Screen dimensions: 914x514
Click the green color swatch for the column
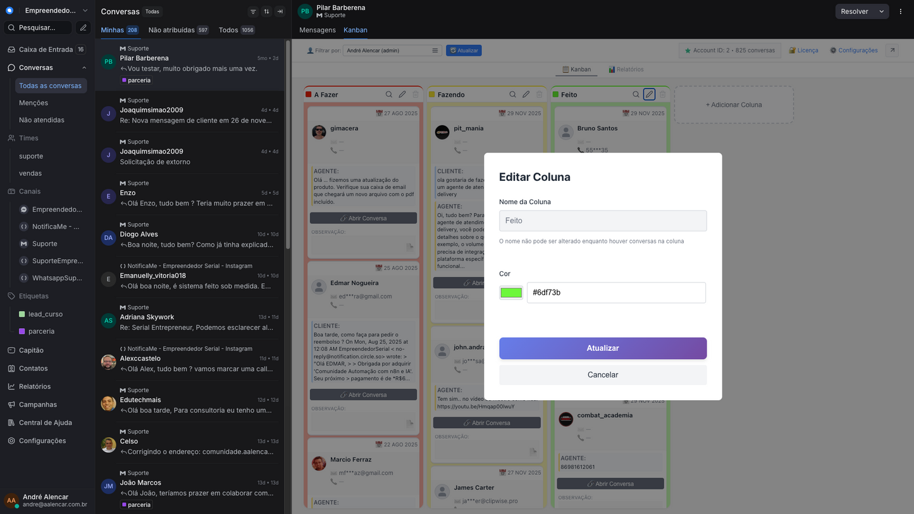point(510,292)
